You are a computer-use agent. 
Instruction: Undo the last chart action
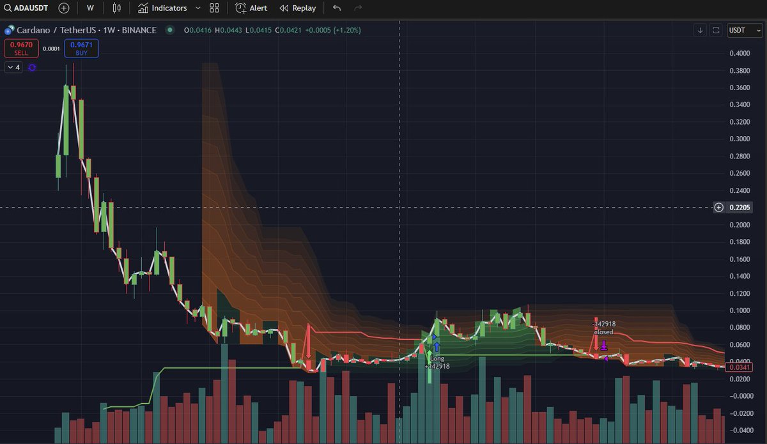pos(337,8)
